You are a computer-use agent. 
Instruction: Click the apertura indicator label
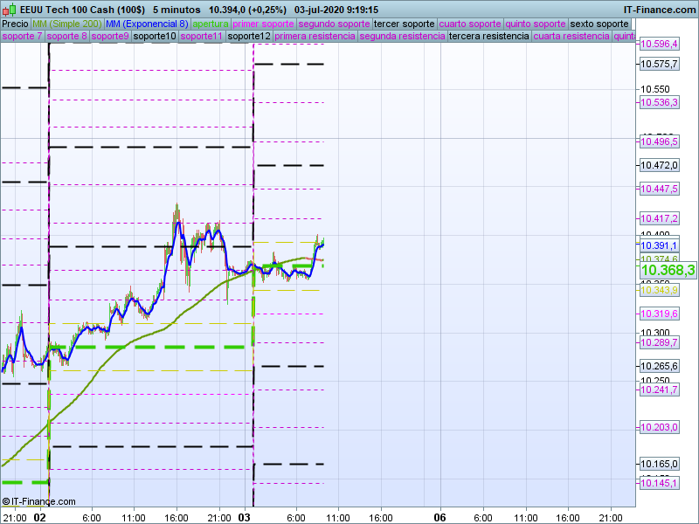210,24
